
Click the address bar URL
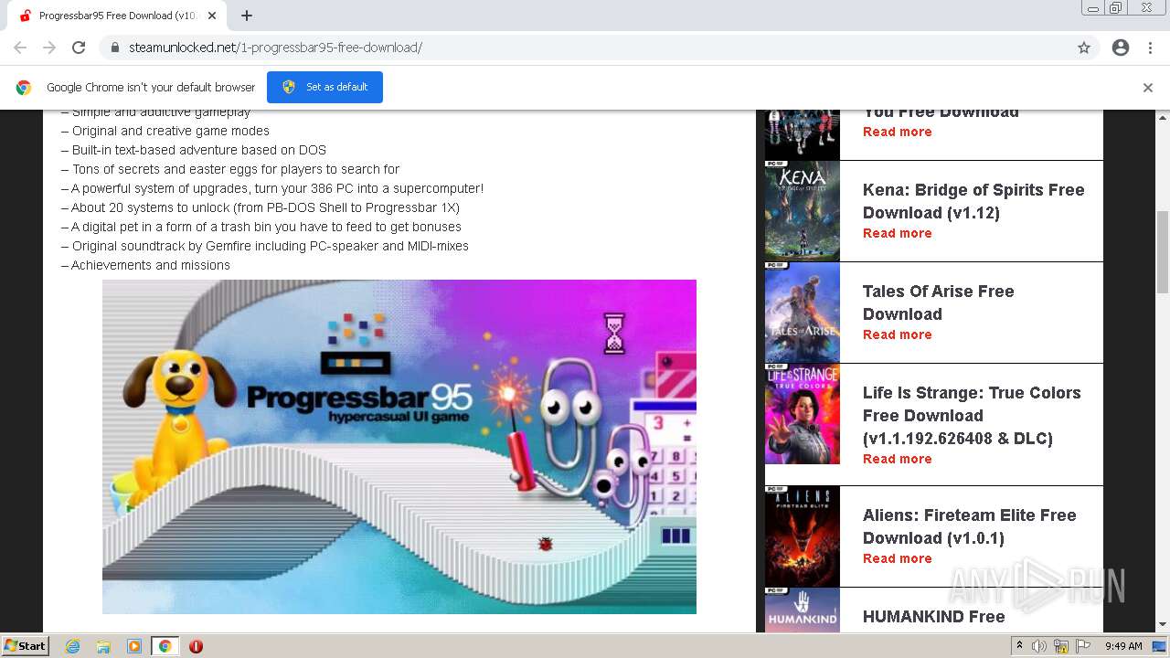click(x=275, y=48)
